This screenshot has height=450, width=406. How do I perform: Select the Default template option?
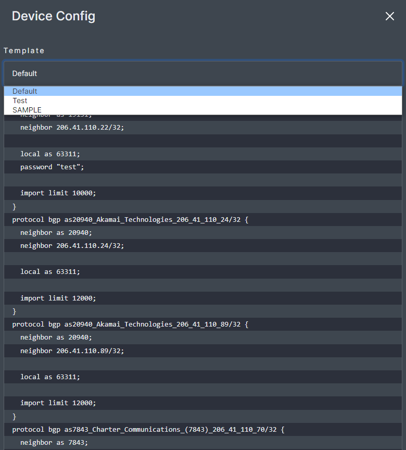click(25, 91)
